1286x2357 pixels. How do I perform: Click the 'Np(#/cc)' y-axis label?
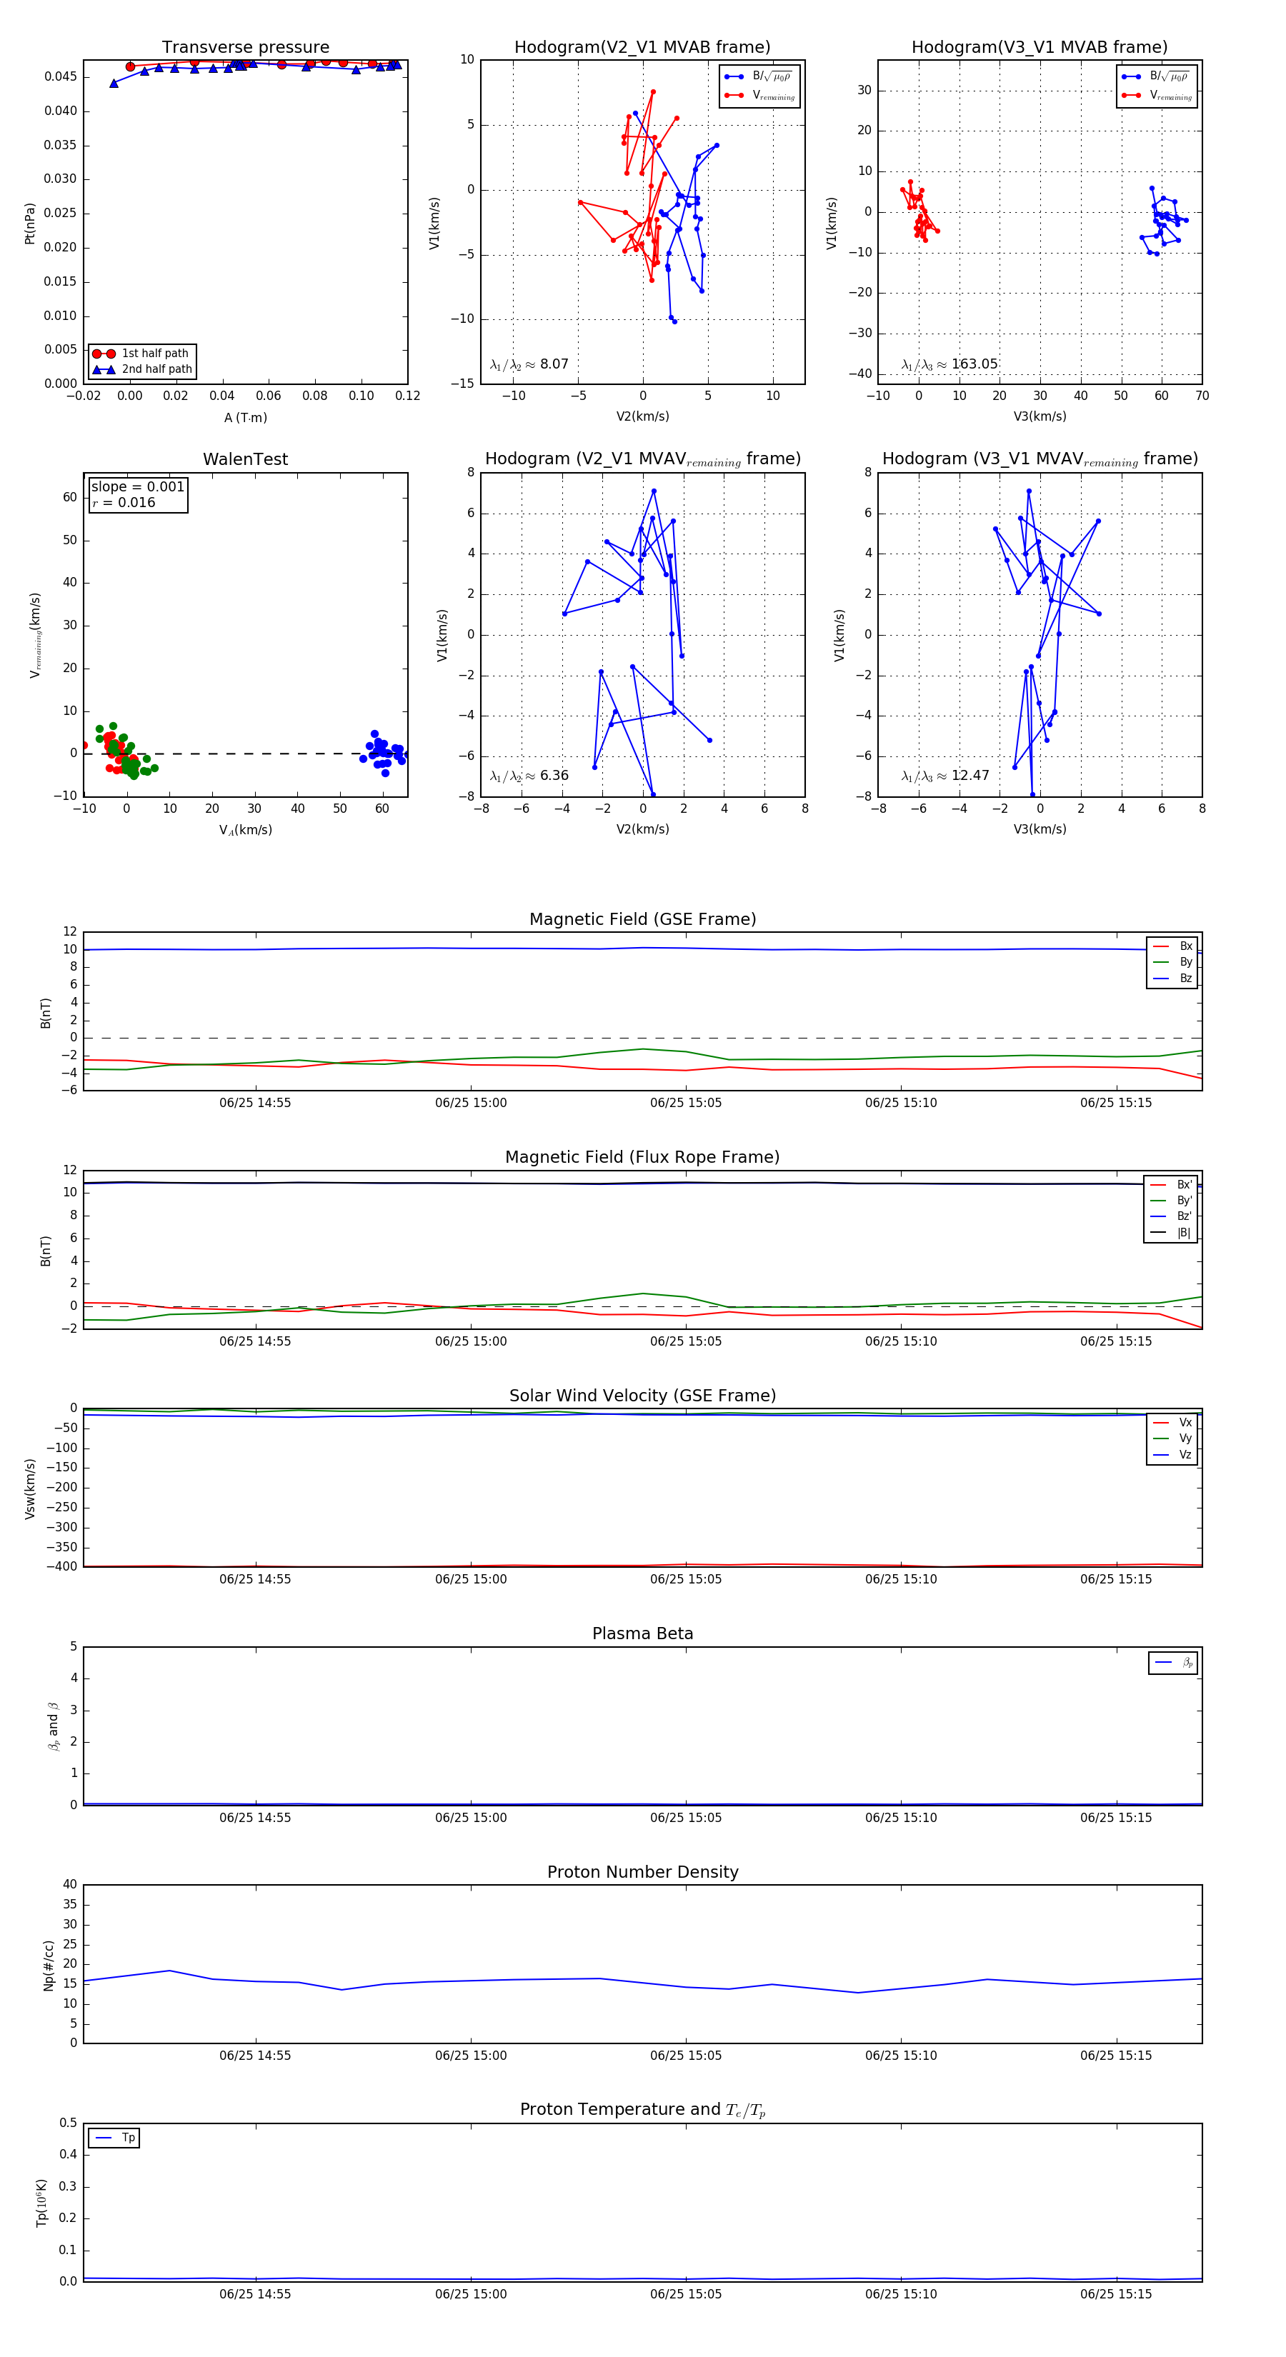(x=49, y=1964)
